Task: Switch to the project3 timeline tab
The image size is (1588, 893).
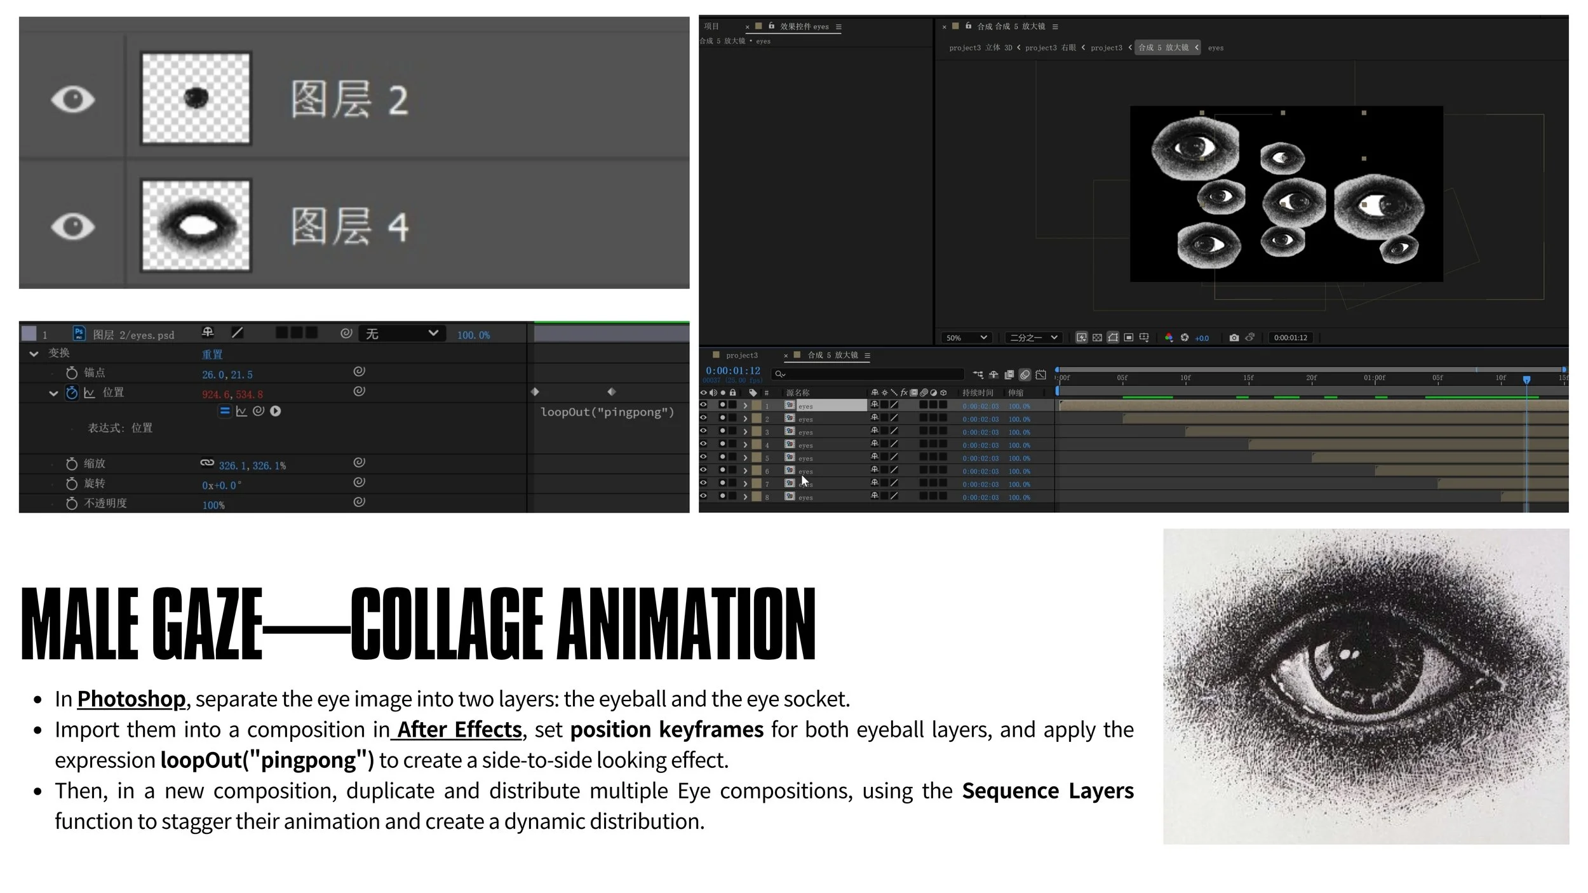Action: (x=741, y=356)
